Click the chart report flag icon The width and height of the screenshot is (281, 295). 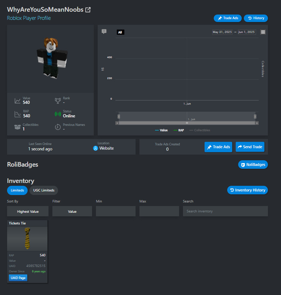coord(104,32)
